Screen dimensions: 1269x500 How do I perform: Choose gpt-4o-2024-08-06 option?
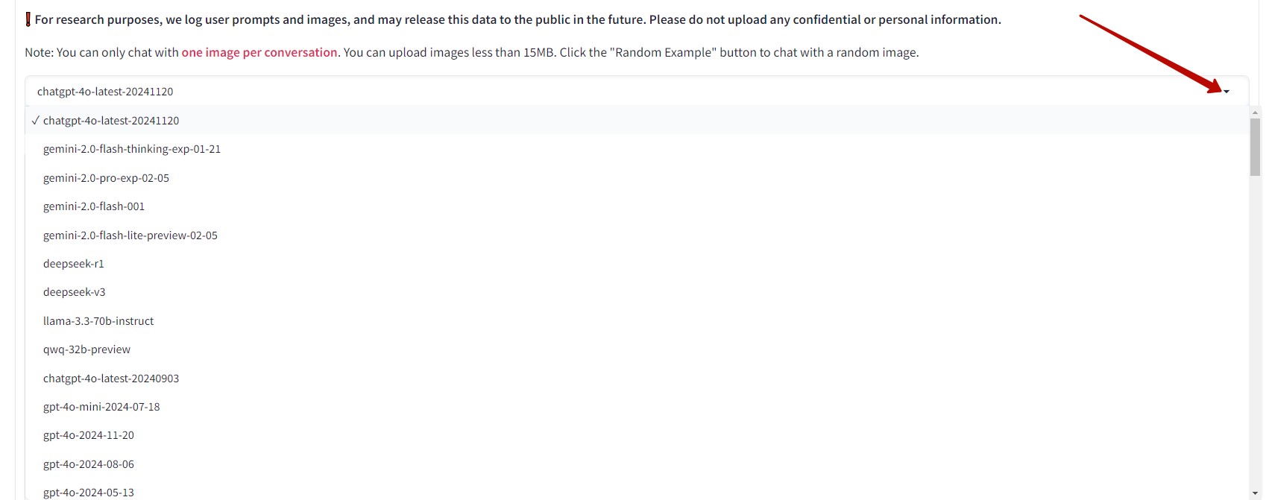coord(89,464)
